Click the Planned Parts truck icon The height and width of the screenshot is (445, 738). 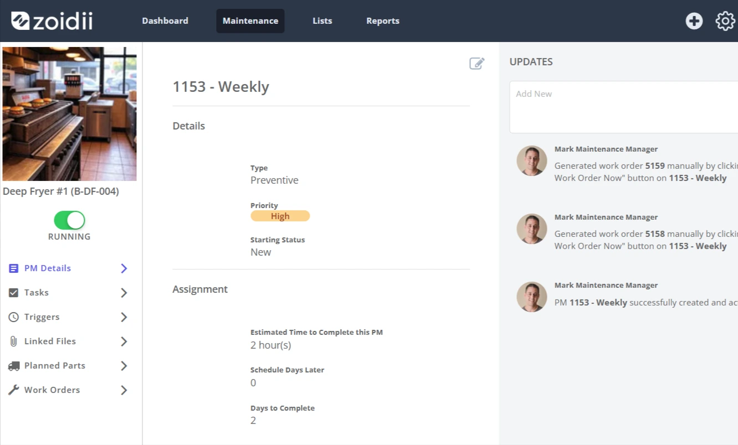[14, 365]
